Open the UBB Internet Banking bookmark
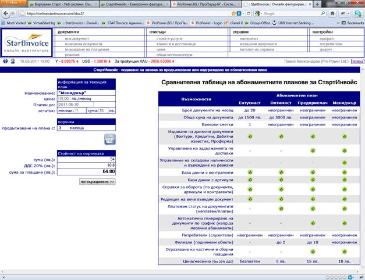 click(293, 23)
